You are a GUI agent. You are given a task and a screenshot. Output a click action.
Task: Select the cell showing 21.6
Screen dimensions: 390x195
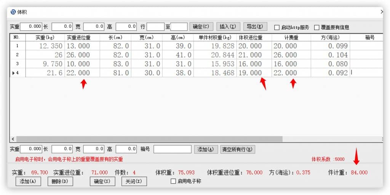tap(45, 73)
